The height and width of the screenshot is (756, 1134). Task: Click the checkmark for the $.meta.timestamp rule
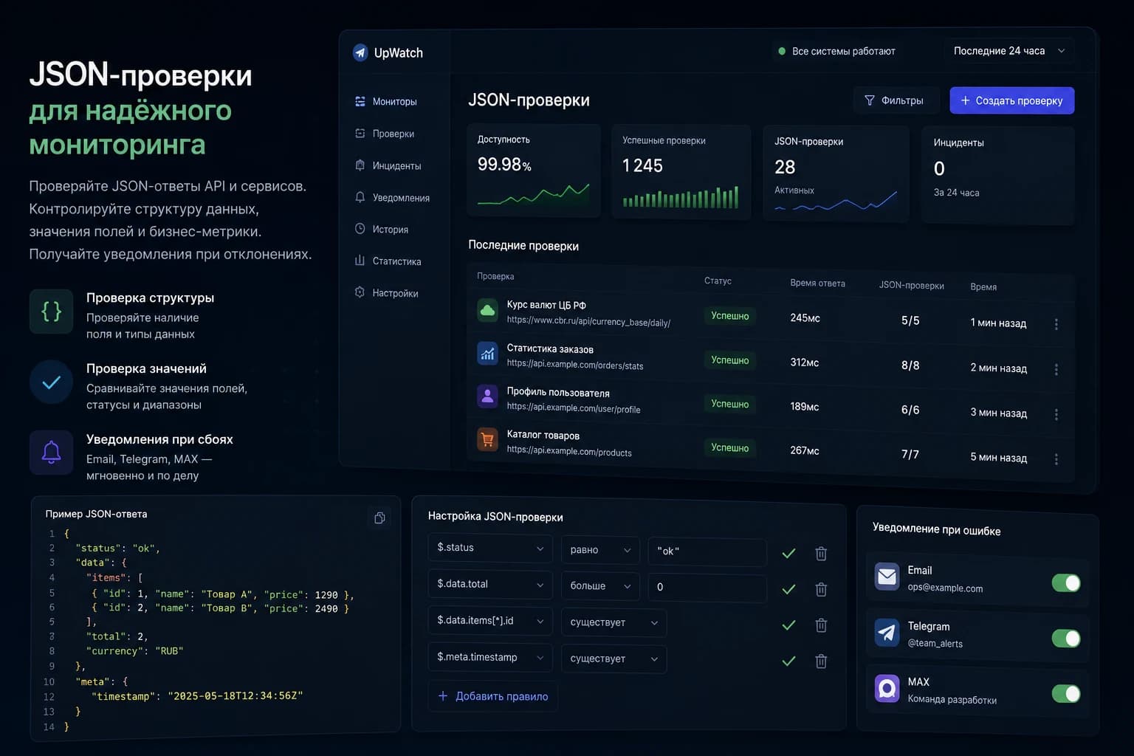pyautogui.click(x=788, y=661)
